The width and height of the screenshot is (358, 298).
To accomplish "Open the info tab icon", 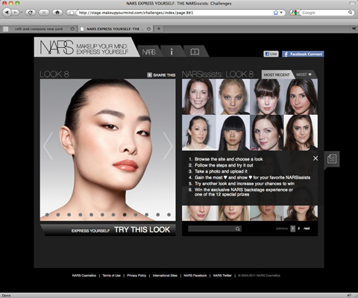I will click(172, 52).
